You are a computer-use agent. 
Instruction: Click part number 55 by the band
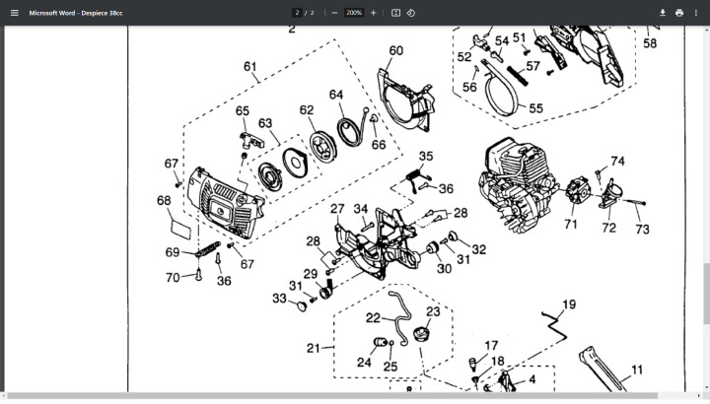(535, 107)
